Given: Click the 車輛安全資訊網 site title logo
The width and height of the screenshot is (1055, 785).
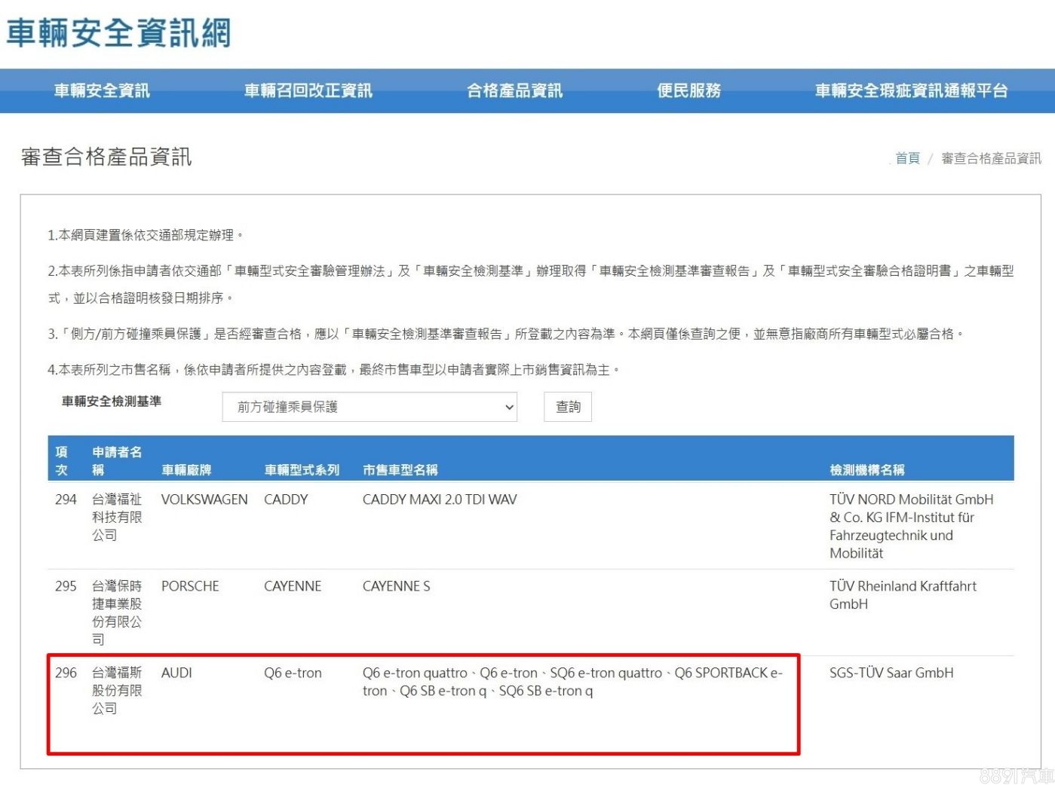Looking at the screenshot, I should click(118, 33).
